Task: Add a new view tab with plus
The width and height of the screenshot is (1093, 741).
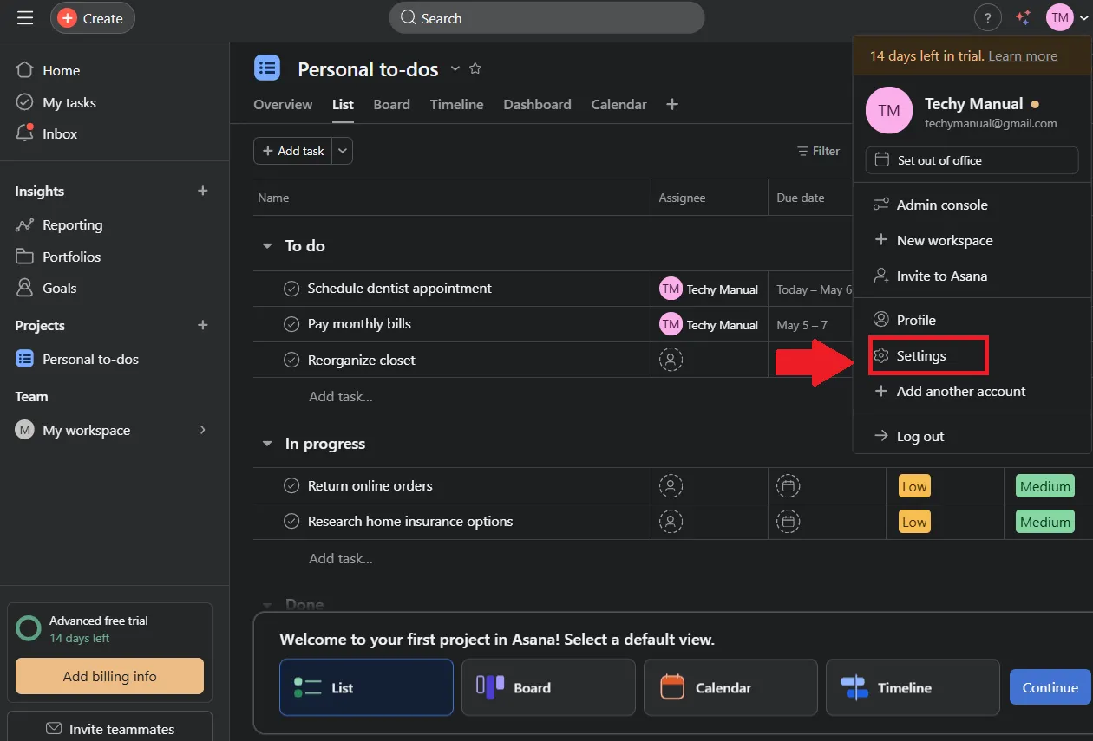Action: point(672,104)
